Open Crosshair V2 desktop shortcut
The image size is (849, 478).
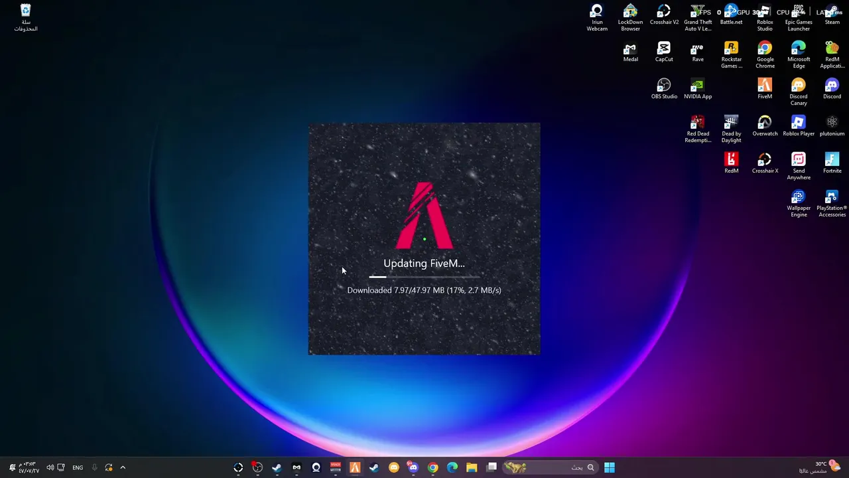(x=664, y=15)
